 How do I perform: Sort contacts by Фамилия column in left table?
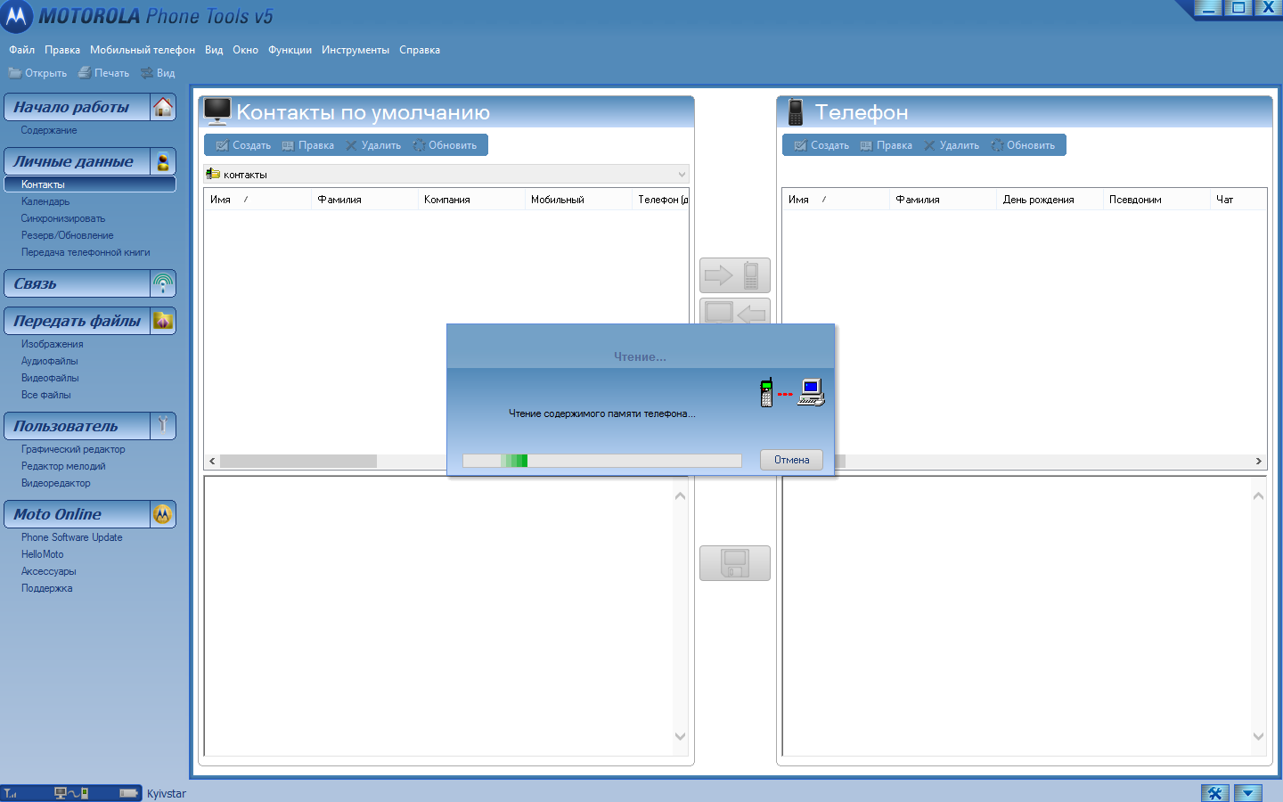click(x=364, y=200)
